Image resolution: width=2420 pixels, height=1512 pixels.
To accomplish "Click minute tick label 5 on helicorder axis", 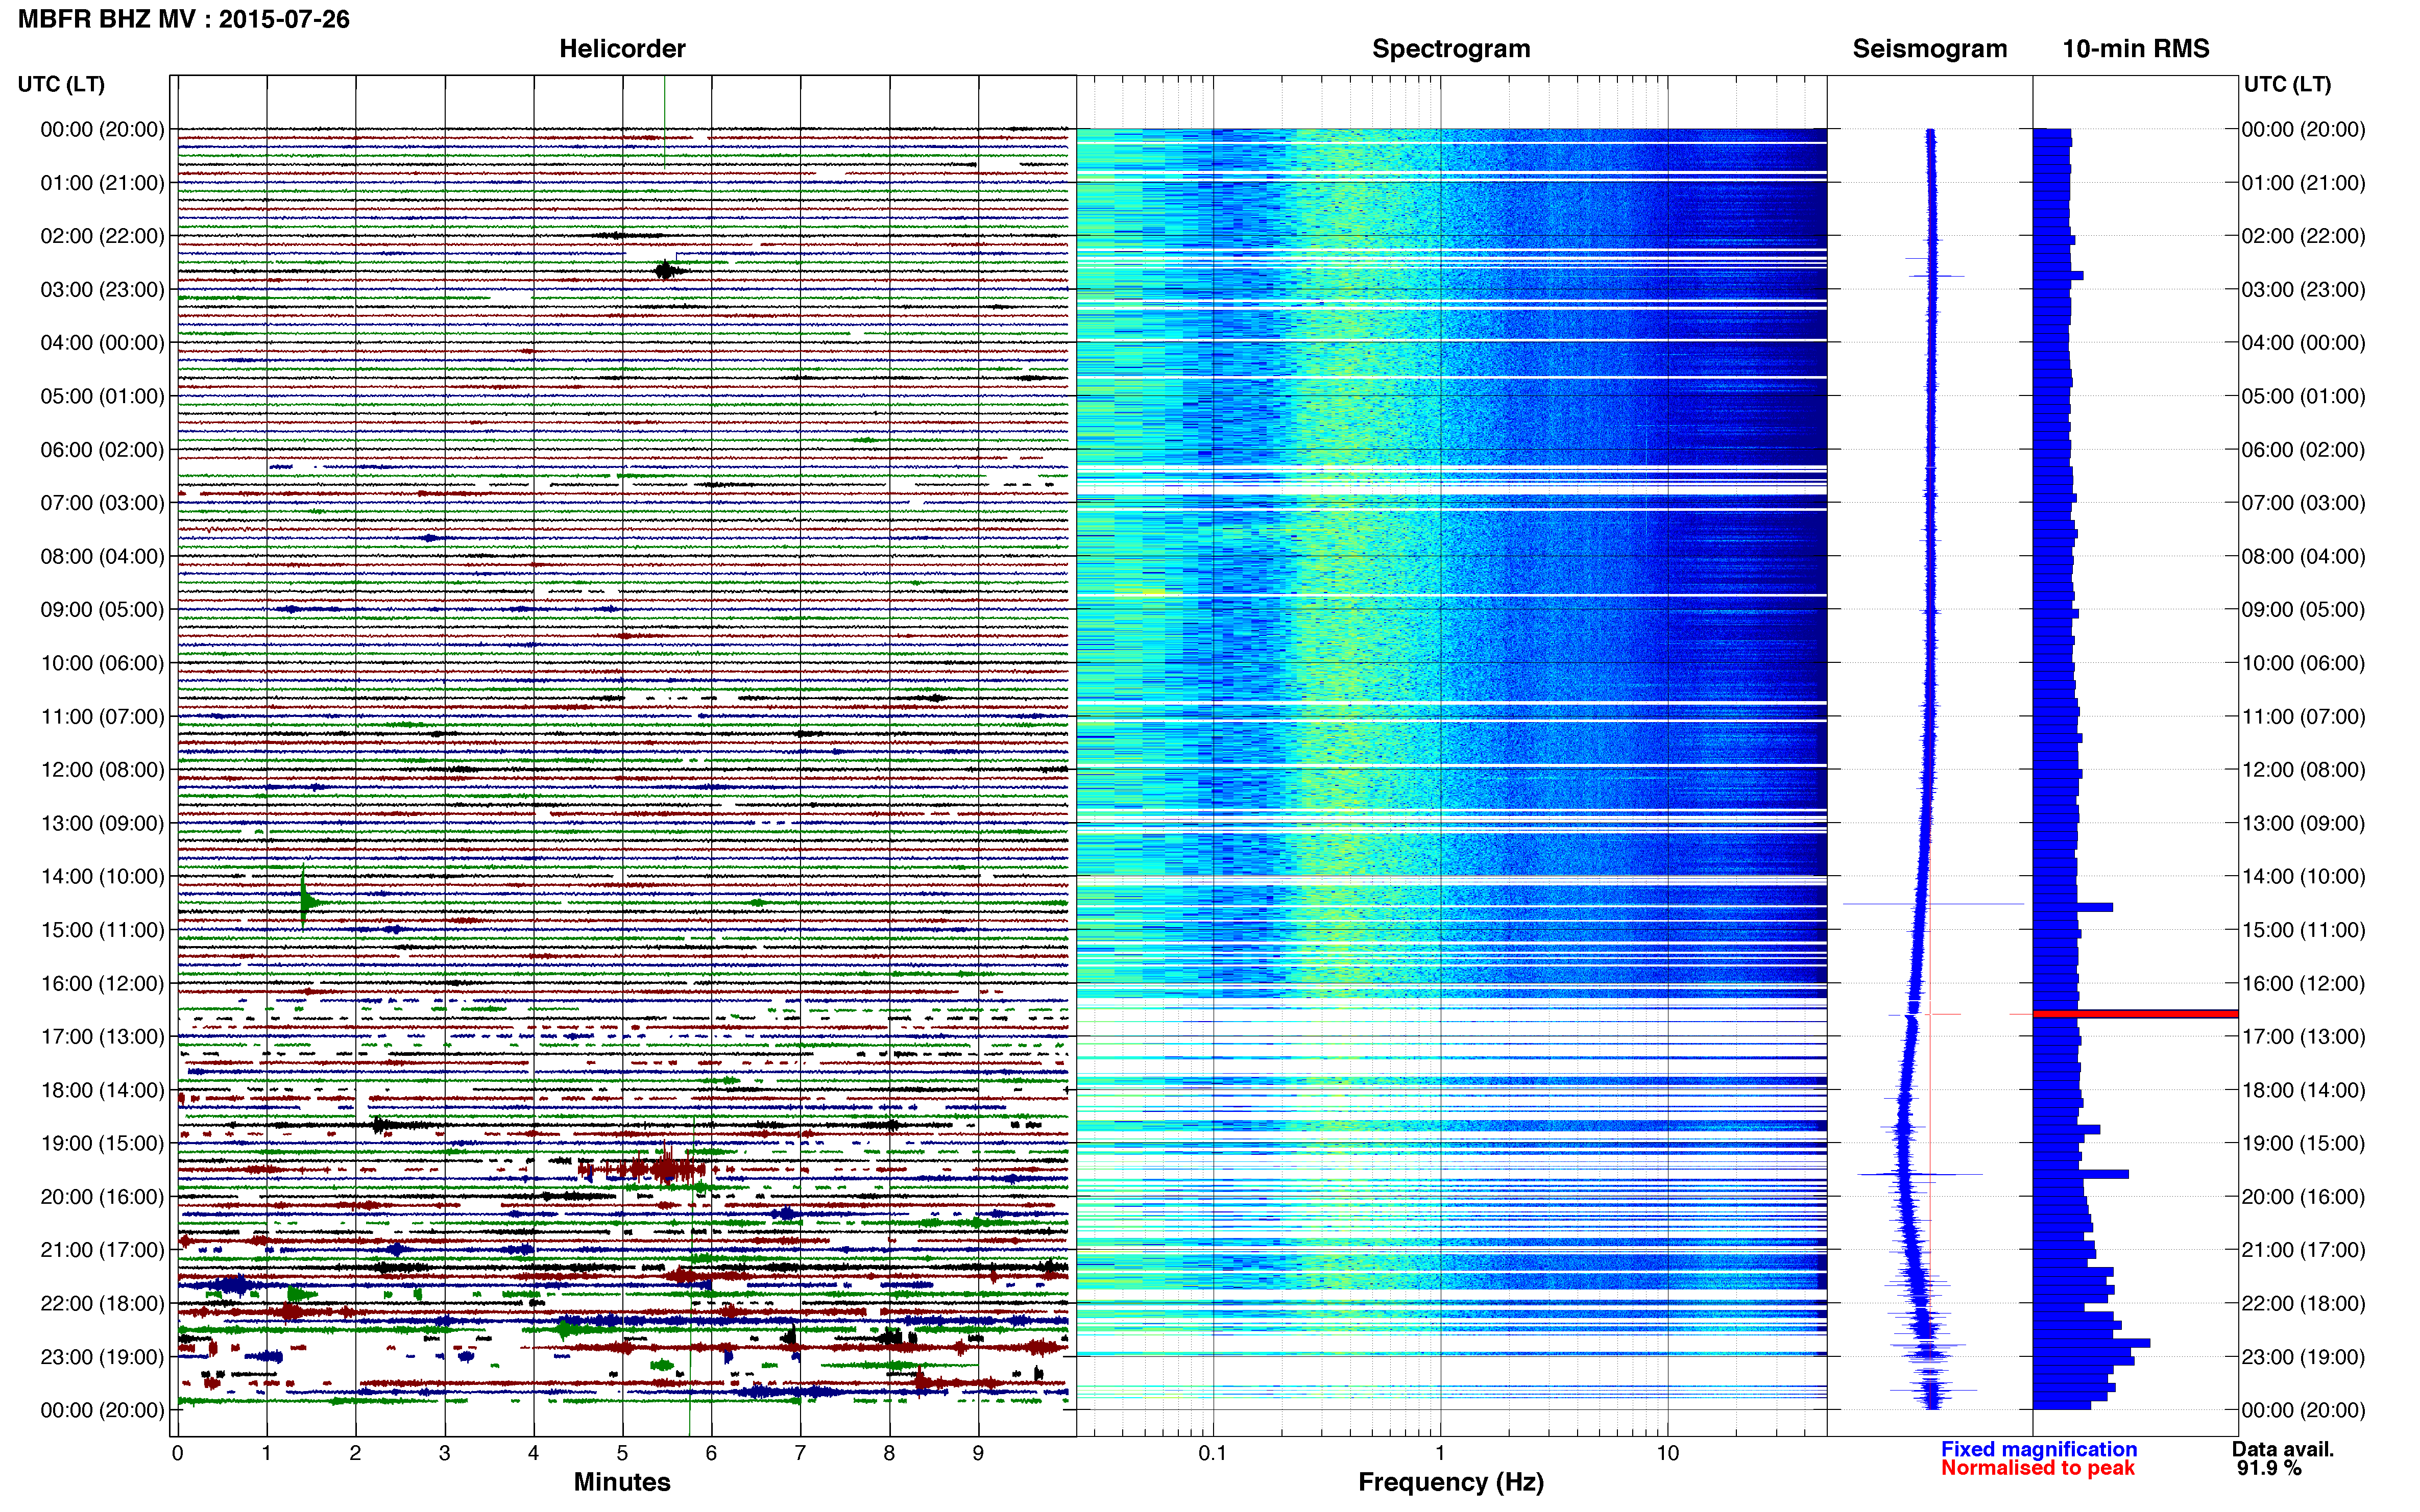I will coord(622,1453).
